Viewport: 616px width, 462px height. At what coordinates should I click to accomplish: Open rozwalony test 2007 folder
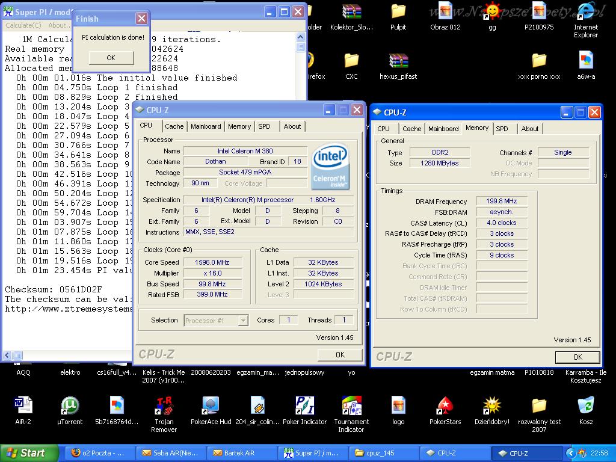pos(539,405)
